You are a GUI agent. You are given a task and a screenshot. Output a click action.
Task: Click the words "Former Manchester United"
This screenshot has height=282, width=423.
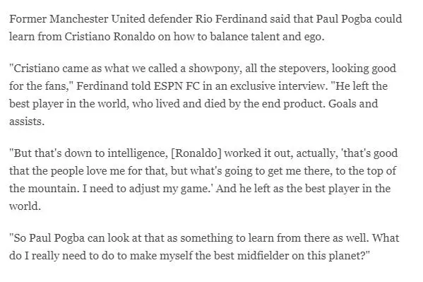pos(78,19)
